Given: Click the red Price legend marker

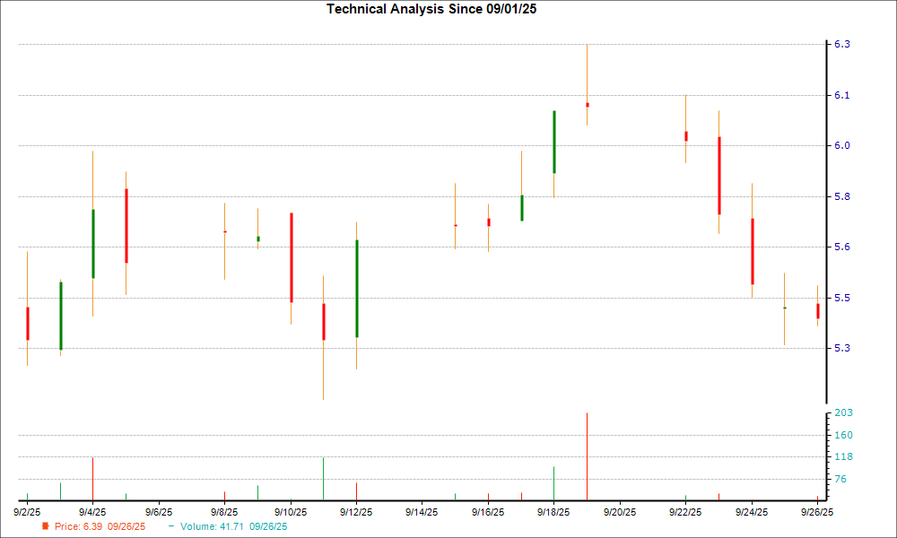Looking at the screenshot, I should click(x=45, y=526).
